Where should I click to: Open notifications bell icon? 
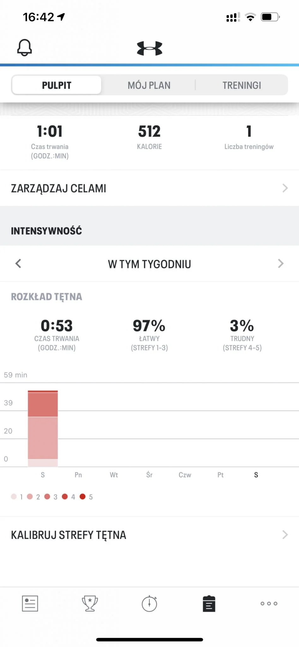24,48
